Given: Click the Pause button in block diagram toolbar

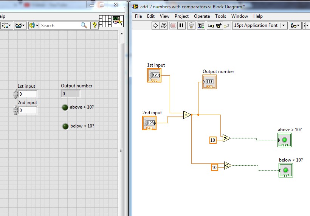Looking at the screenshot, I should 181,25.
